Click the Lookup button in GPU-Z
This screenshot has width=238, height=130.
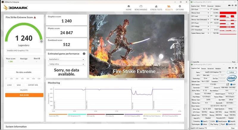point(231,72)
